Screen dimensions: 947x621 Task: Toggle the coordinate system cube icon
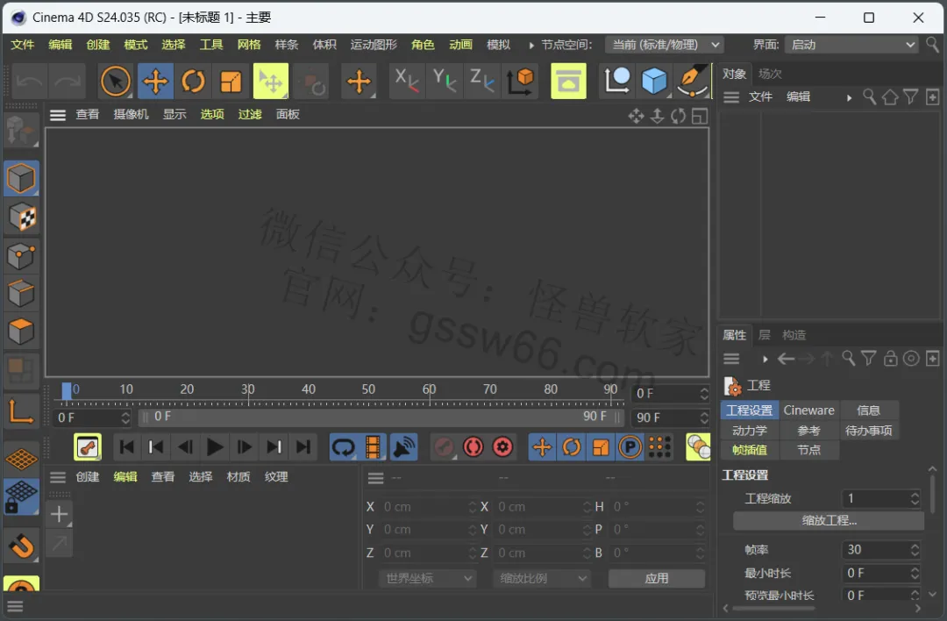520,81
